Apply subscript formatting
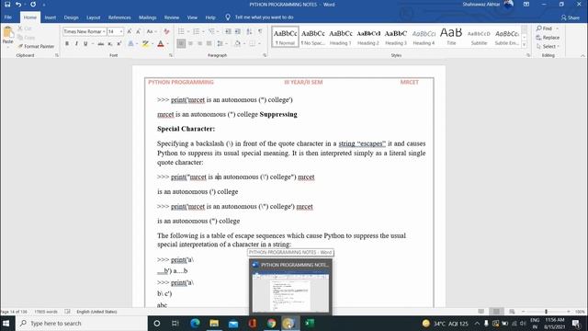 click(110, 44)
